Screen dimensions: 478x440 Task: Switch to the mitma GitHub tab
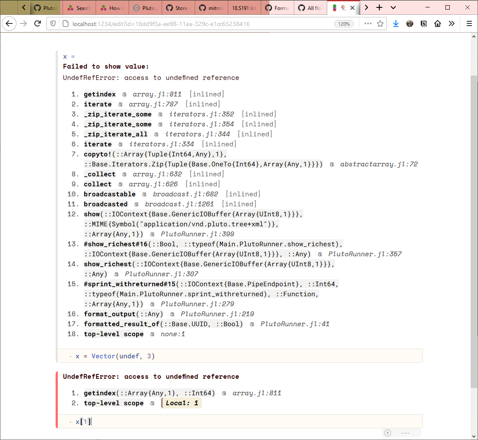tap(212, 8)
